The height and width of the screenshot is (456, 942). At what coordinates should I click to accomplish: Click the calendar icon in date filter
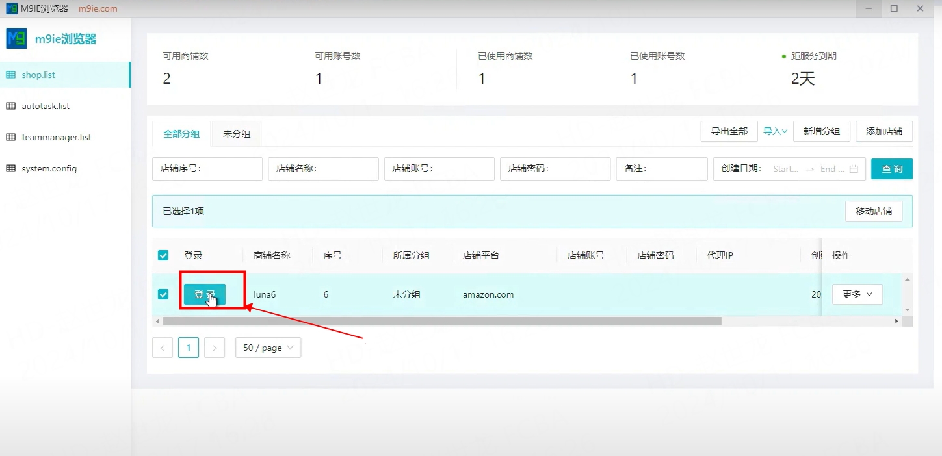point(854,169)
